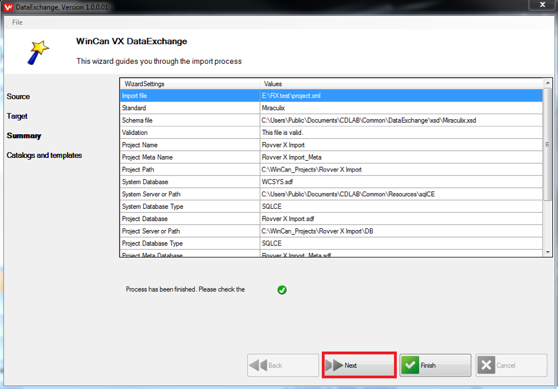The height and width of the screenshot is (389, 558).
Task: Click the scrollbar up arrow on the settings grid
Action: coord(547,82)
